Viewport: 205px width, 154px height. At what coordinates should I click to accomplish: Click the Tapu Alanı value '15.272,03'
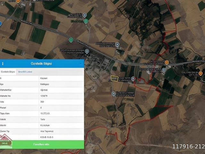45,114
